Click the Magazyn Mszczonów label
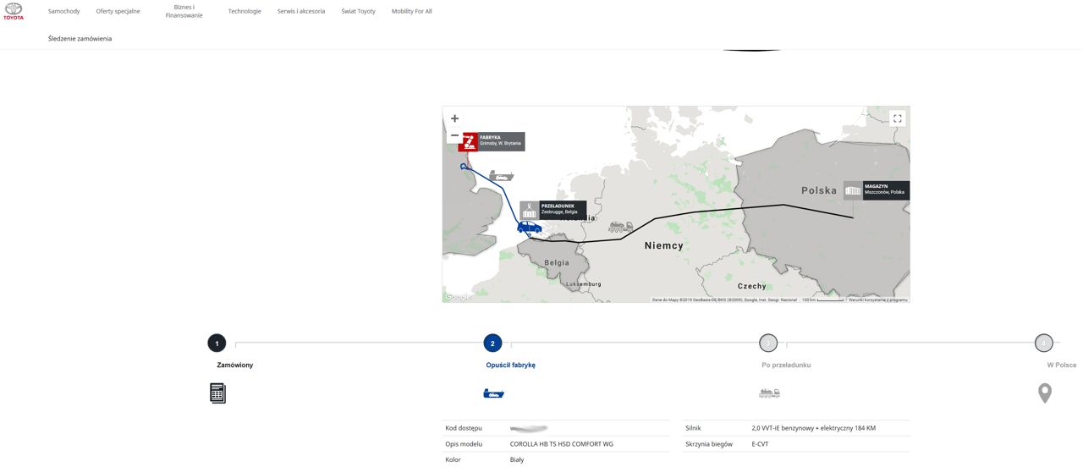The width and height of the screenshot is (1083, 467). [x=886, y=190]
